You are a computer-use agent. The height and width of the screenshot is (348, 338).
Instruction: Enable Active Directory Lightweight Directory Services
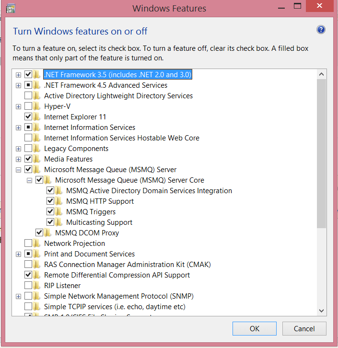28,95
